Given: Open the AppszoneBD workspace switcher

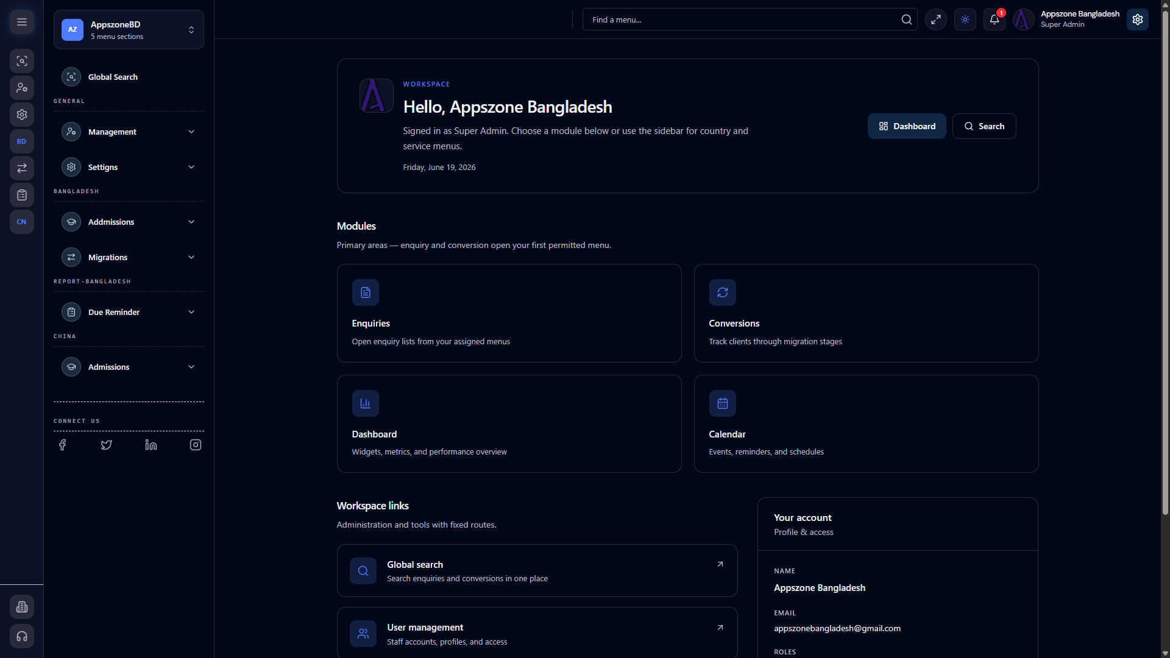Looking at the screenshot, I should pyautogui.click(x=129, y=29).
